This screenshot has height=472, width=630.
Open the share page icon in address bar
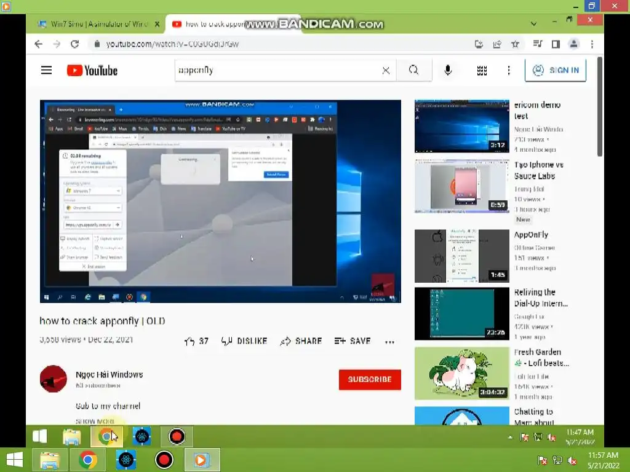coord(497,44)
